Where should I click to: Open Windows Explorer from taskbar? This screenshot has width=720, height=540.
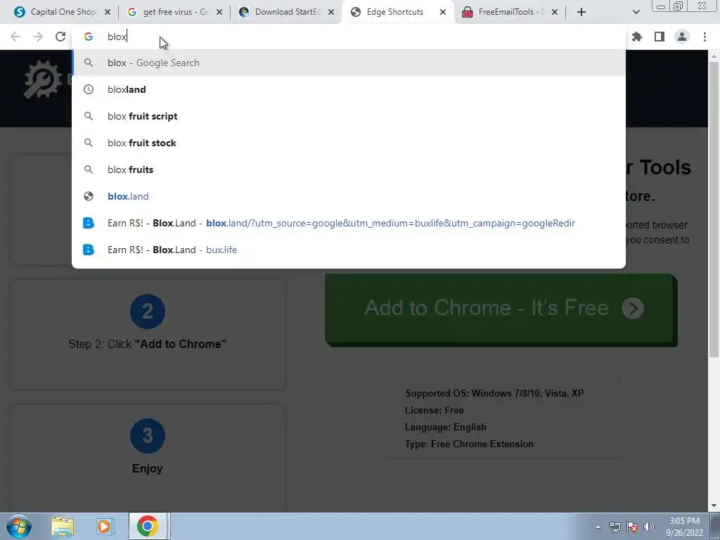coord(63,526)
